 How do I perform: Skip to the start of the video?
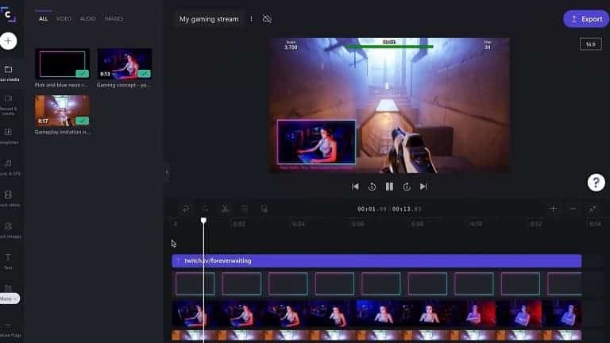[355, 187]
